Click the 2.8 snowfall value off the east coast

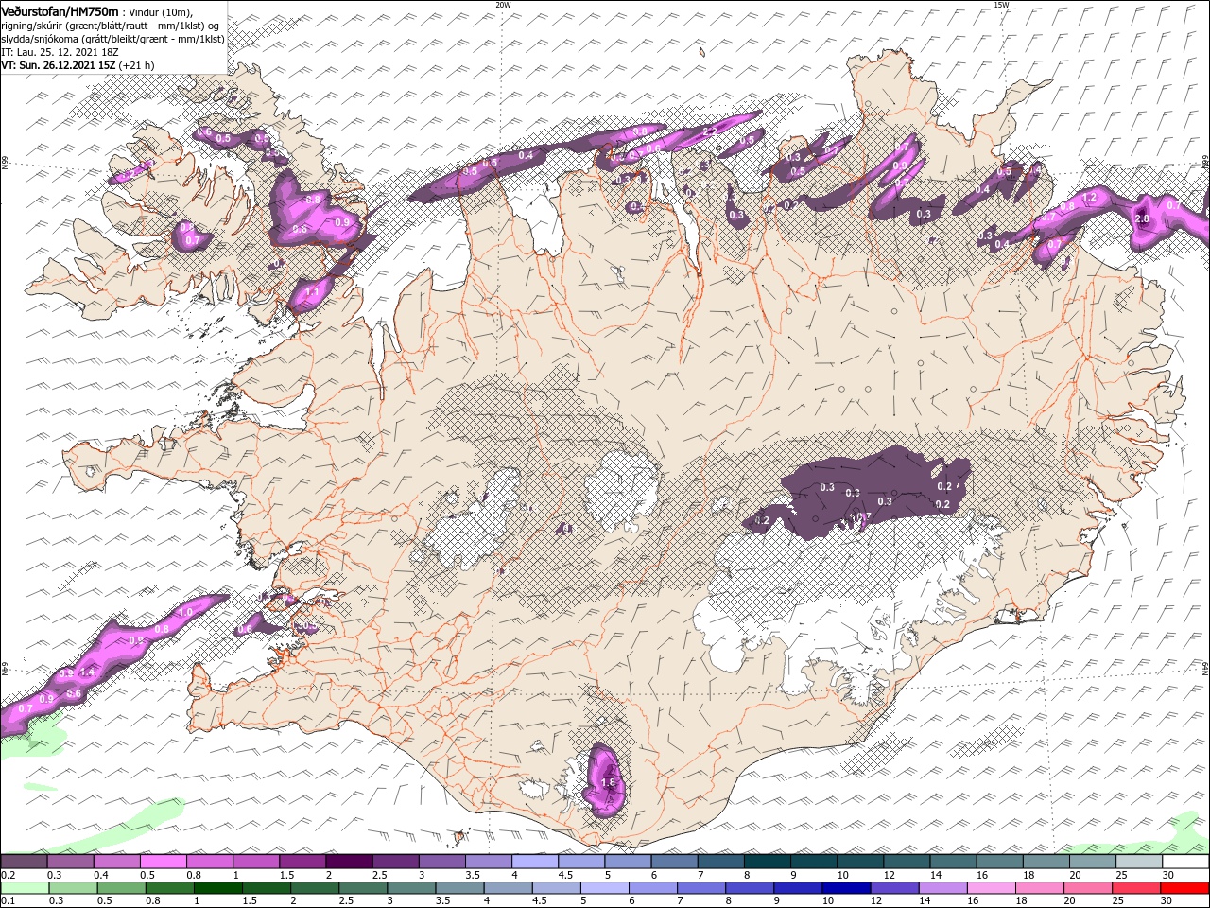click(1141, 218)
